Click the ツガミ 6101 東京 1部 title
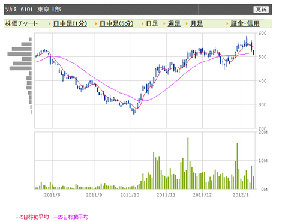Image resolution: width=288 pixels, height=222 pixels. click(33, 9)
